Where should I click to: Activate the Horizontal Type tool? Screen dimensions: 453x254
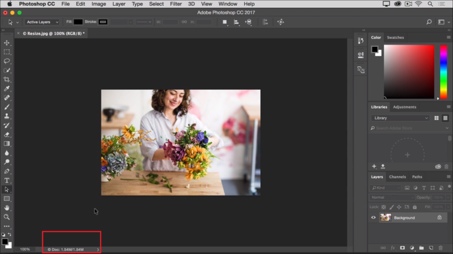pos(7,180)
